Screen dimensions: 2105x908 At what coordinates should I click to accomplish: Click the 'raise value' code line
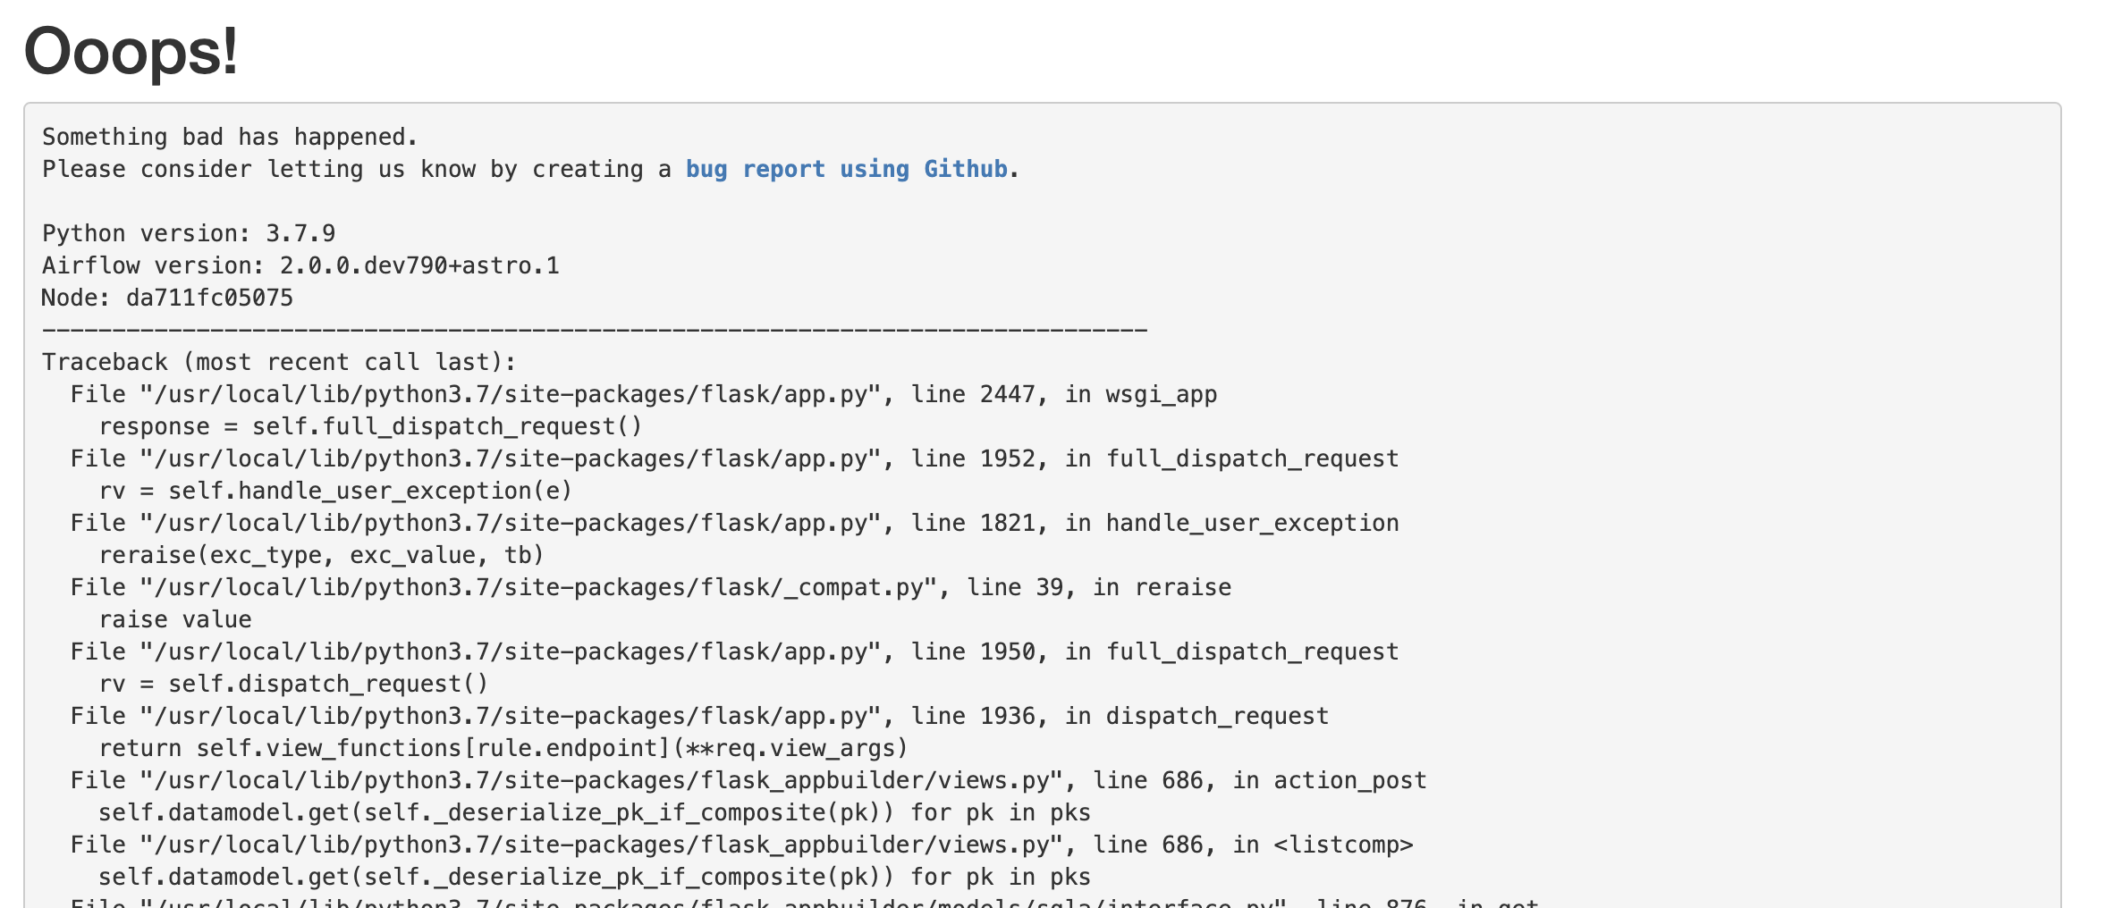175,619
